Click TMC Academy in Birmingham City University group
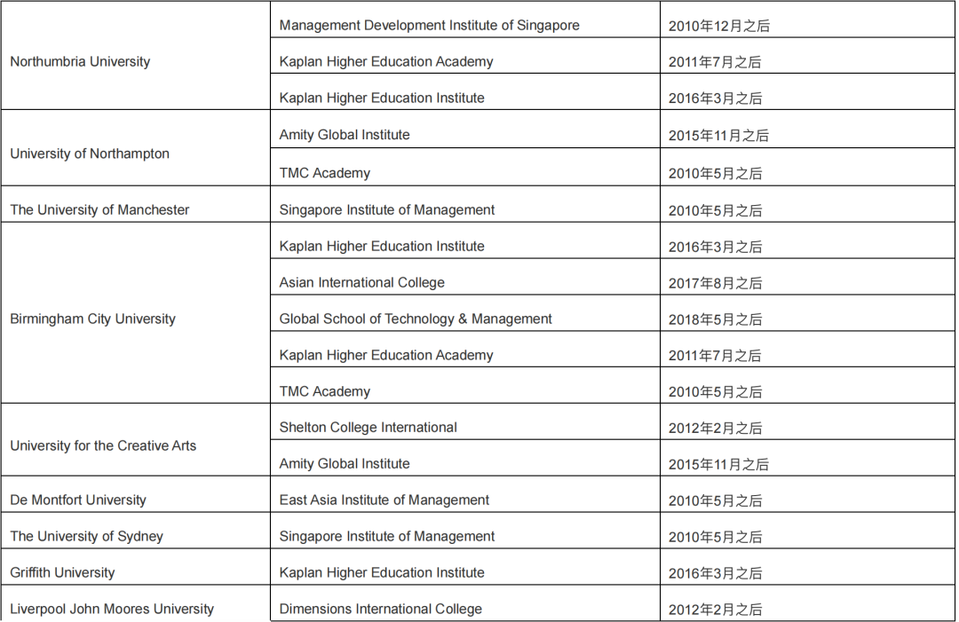 tap(325, 391)
